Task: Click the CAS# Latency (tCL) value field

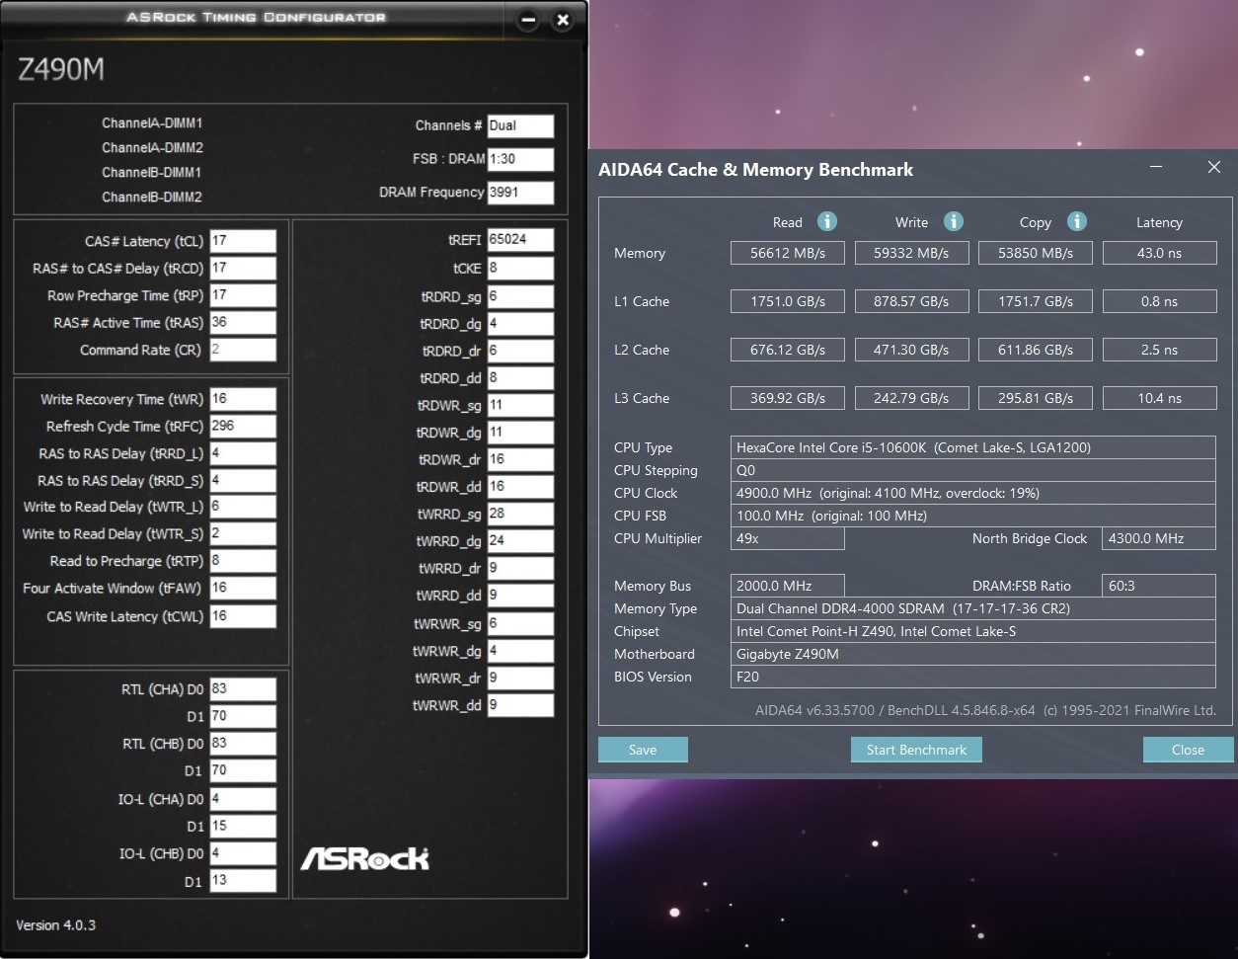Action: [243, 240]
